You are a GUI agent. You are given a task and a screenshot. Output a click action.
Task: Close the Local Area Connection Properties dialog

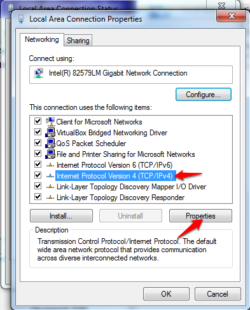232,16
